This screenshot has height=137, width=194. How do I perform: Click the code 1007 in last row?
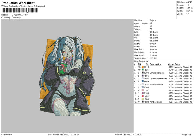(x=171, y=102)
